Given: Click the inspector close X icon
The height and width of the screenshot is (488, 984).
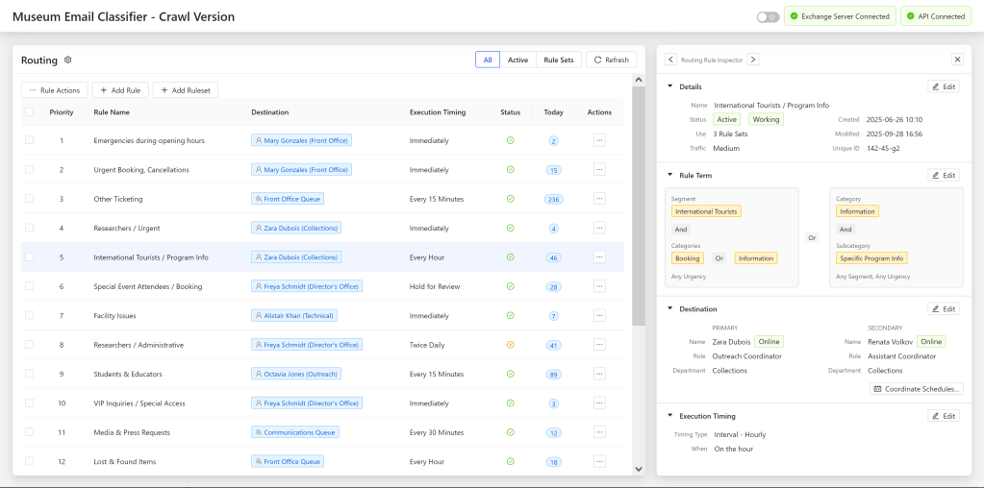Looking at the screenshot, I should (x=957, y=60).
